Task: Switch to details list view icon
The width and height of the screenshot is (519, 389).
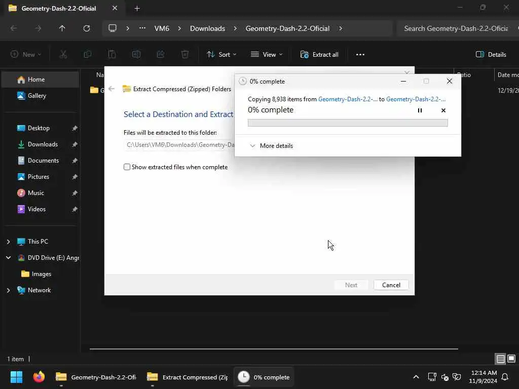Action: pos(500,359)
